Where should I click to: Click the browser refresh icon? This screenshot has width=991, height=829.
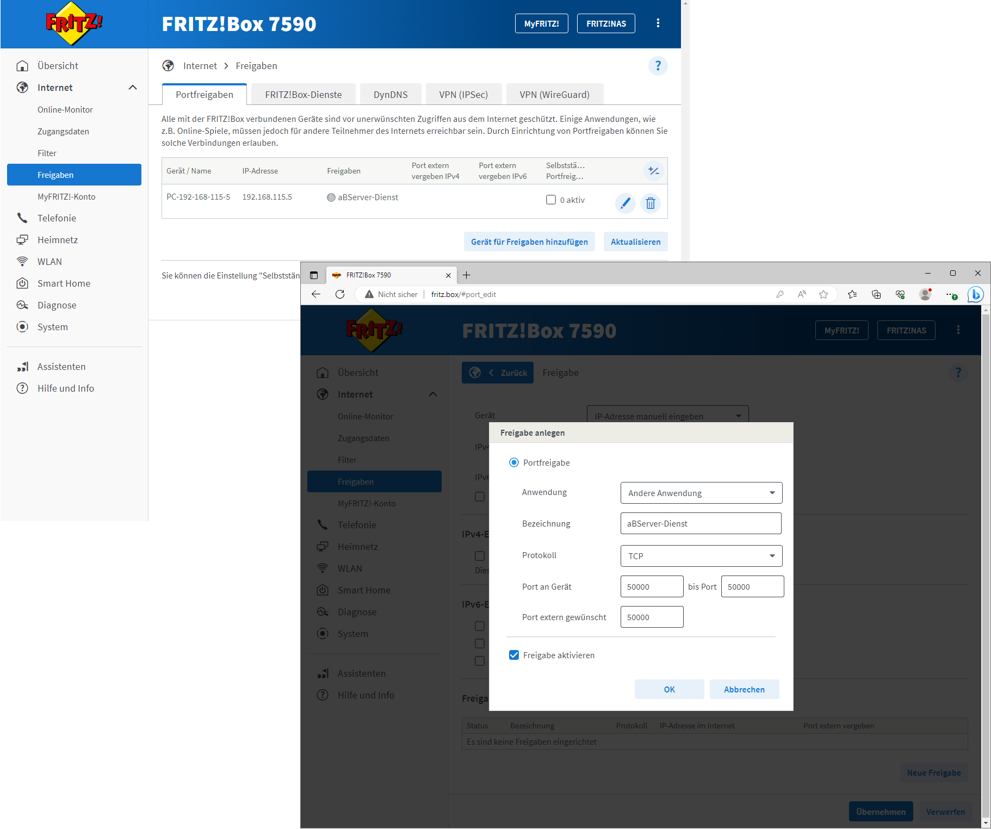click(x=340, y=294)
